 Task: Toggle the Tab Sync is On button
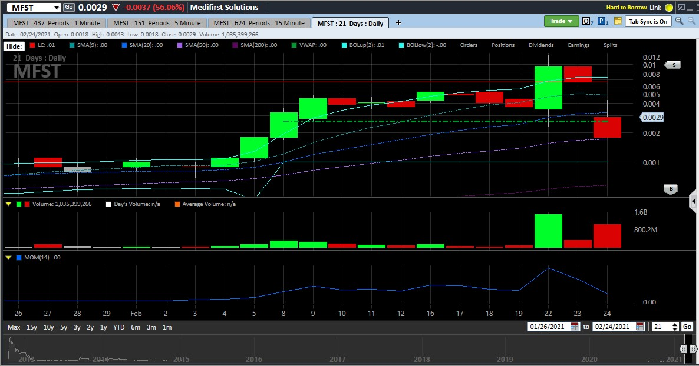[648, 21]
